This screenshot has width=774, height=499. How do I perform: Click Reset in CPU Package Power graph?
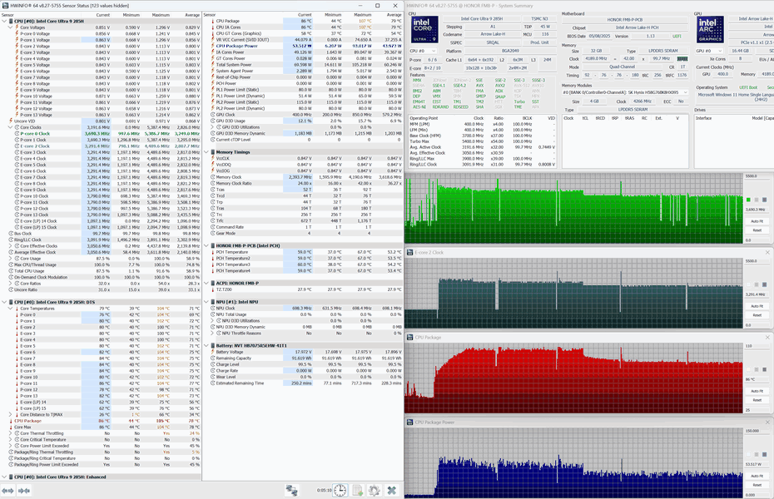point(757,485)
